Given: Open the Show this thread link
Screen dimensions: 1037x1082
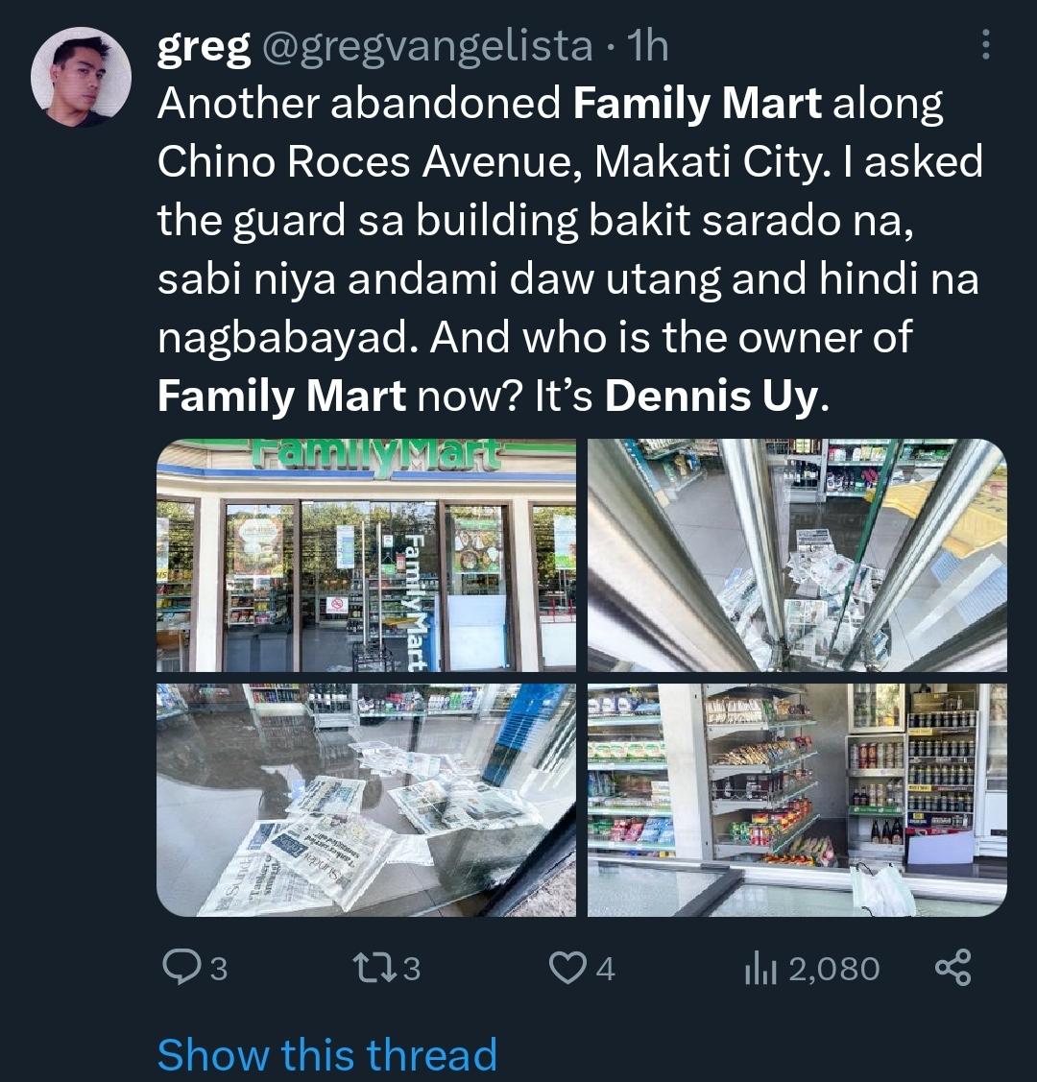Looking at the screenshot, I should click(327, 1054).
